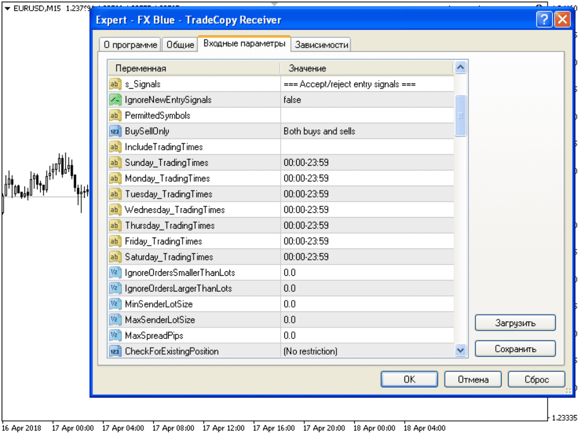Viewport: 581px width, 437px height.
Task: Switch to the Общие tab
Action: coord(180,45)
